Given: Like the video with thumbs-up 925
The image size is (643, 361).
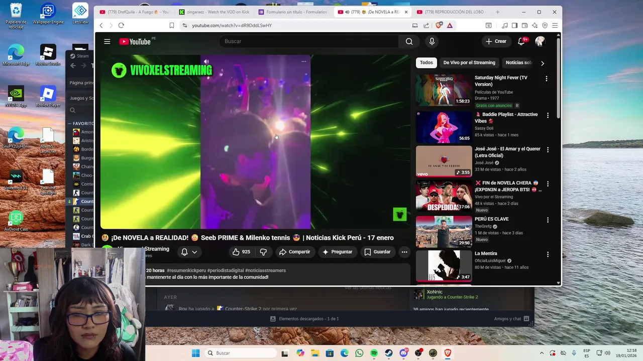Looking at the screenshot, I should tap(241, 252).
